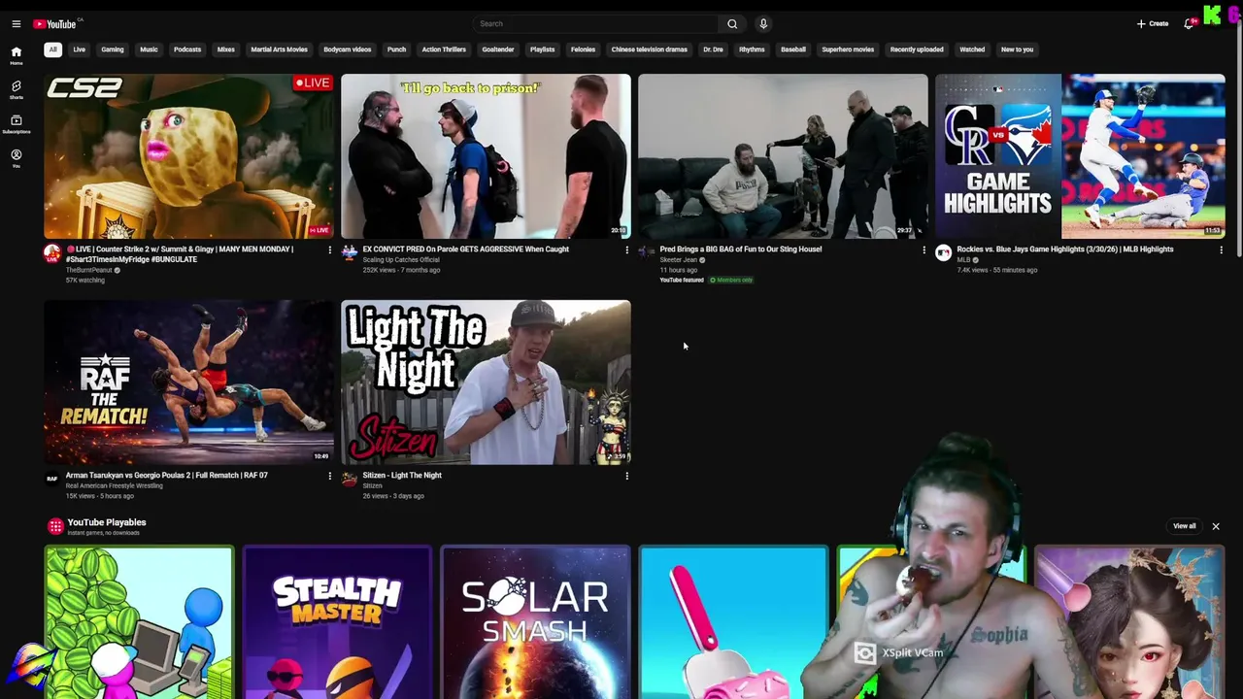Open the Skeeter Jean channel link
This screenshot has width=1243, height=699.
[x=679, y=260]
